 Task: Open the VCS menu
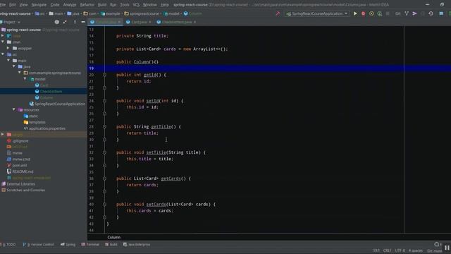coord(136,5)
